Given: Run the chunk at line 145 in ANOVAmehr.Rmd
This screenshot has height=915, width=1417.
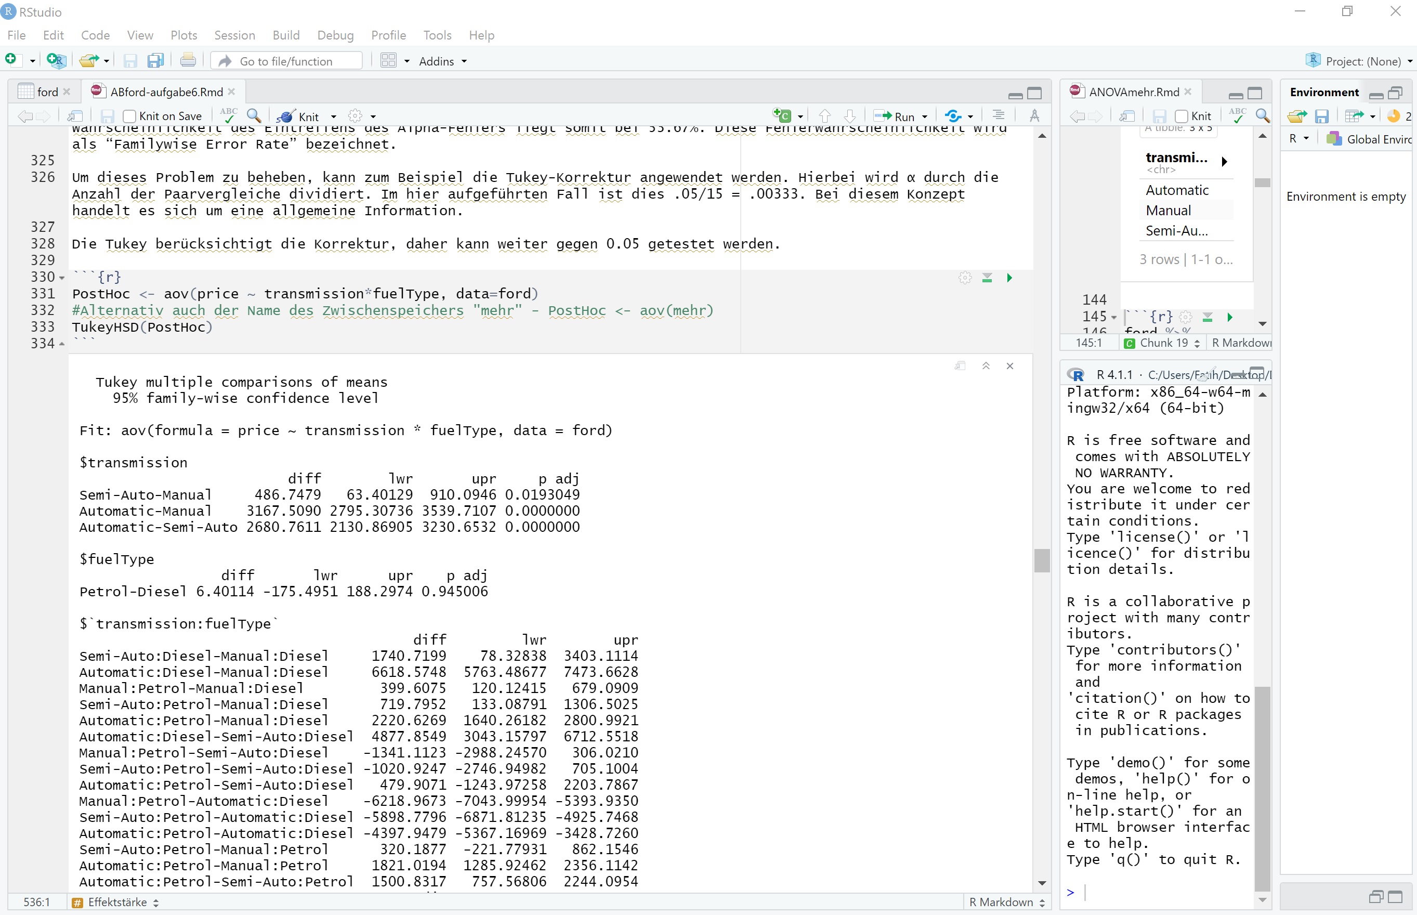Looking at the screenshot, I should coord(1230,317).
